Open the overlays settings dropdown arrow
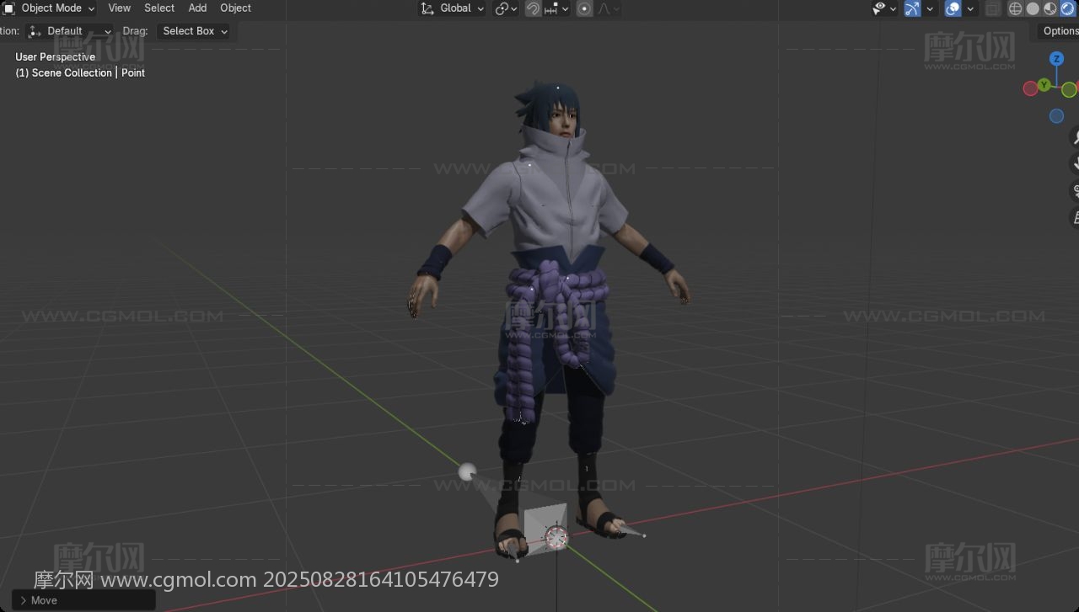Screen dimensions: 1079x612 pos(970,8)
